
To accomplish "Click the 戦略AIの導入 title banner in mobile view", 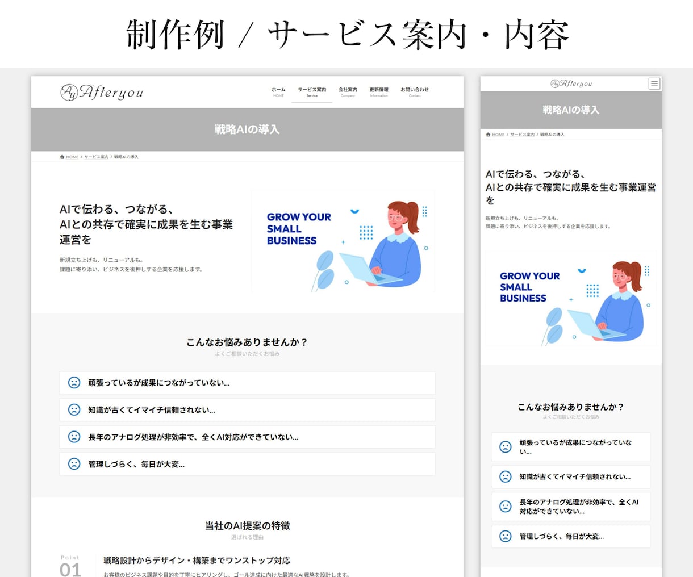I will [571, 110].
